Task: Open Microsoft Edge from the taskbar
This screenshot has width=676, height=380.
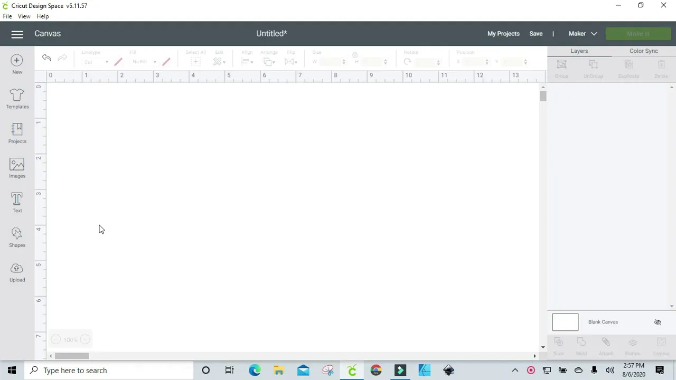Action: coord(255,370)
